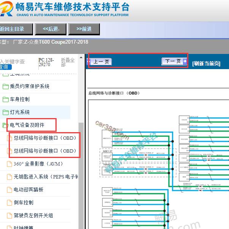Viewport: 229px width, 229px height.
Task: Click the 畅易汽车维修技术支持平台 logo
Action: tap(64, 9)
